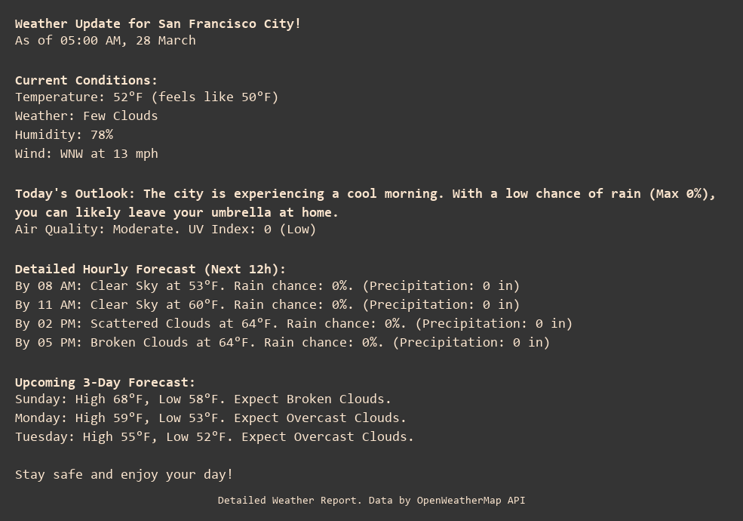Select the "Current Conditions:" heading

coord(86,80)
